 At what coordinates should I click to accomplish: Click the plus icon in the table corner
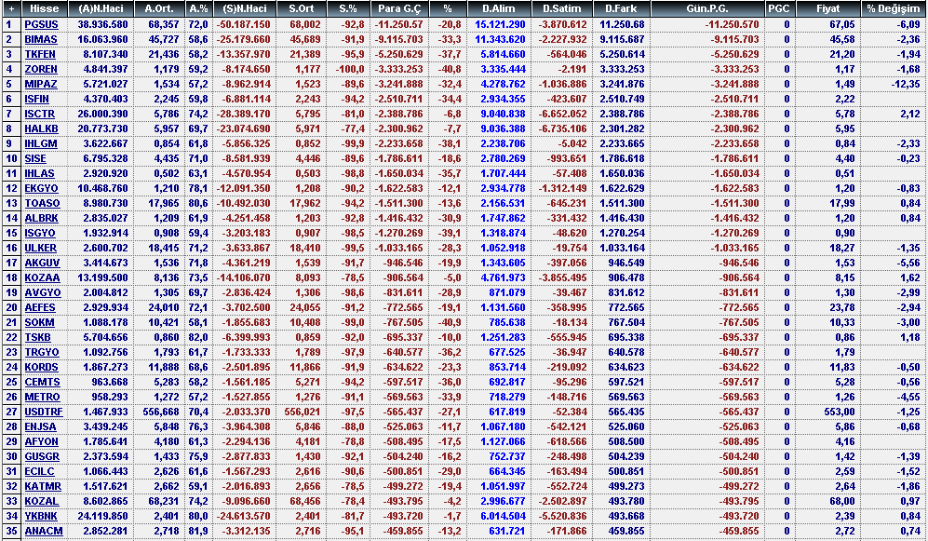10,7
